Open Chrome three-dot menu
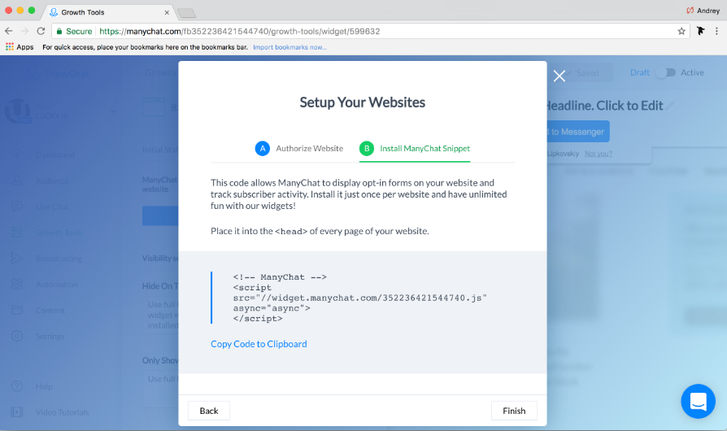727x431 pixels. (x=716, y=31)
